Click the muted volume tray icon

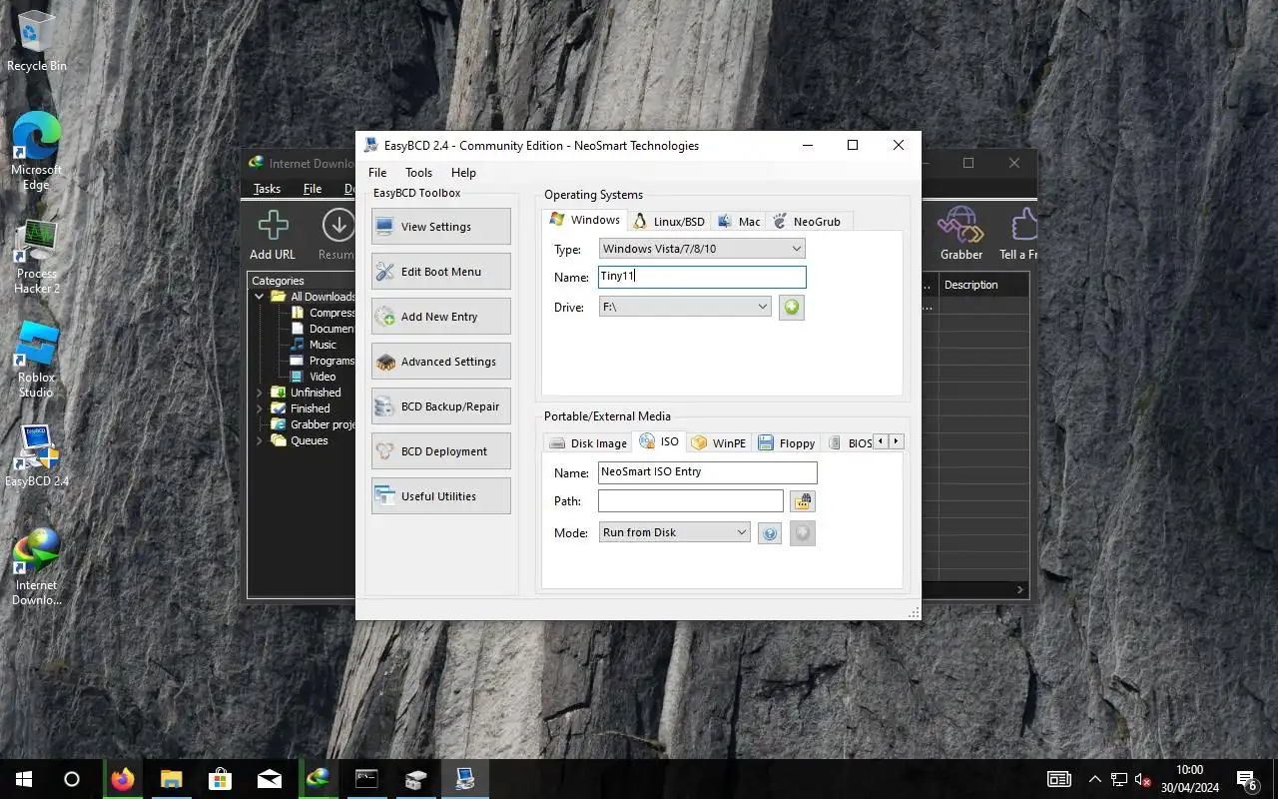(x=1143, y=780)
